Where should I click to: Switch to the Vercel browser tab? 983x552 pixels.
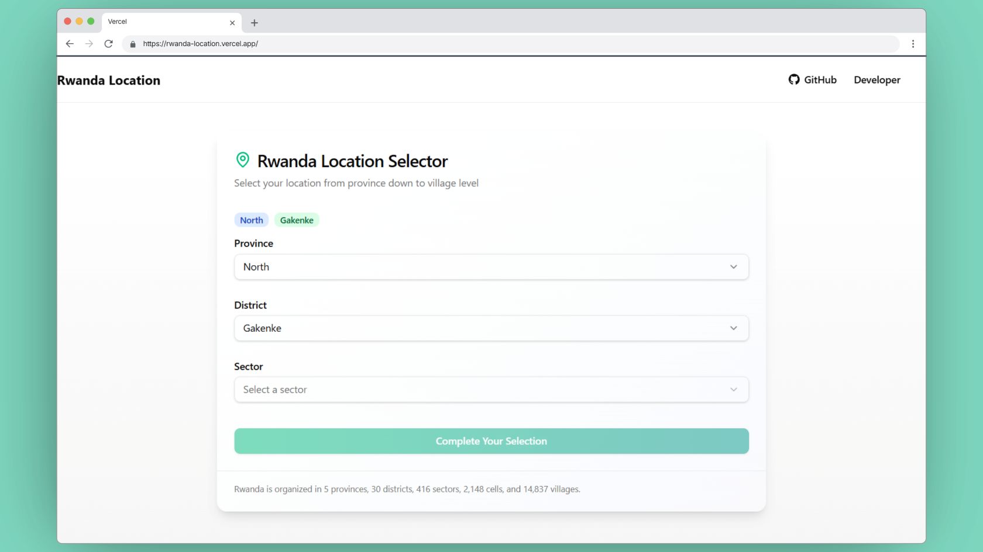click(x=158, y=22)
